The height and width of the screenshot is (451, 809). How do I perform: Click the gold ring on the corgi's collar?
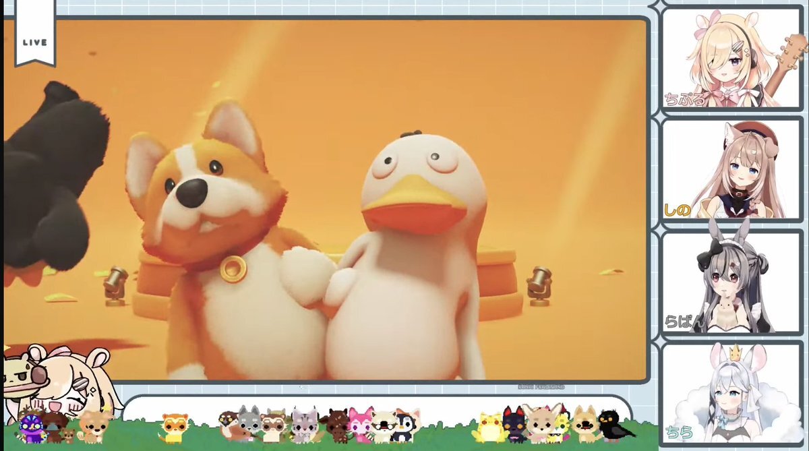click(233, 268)
